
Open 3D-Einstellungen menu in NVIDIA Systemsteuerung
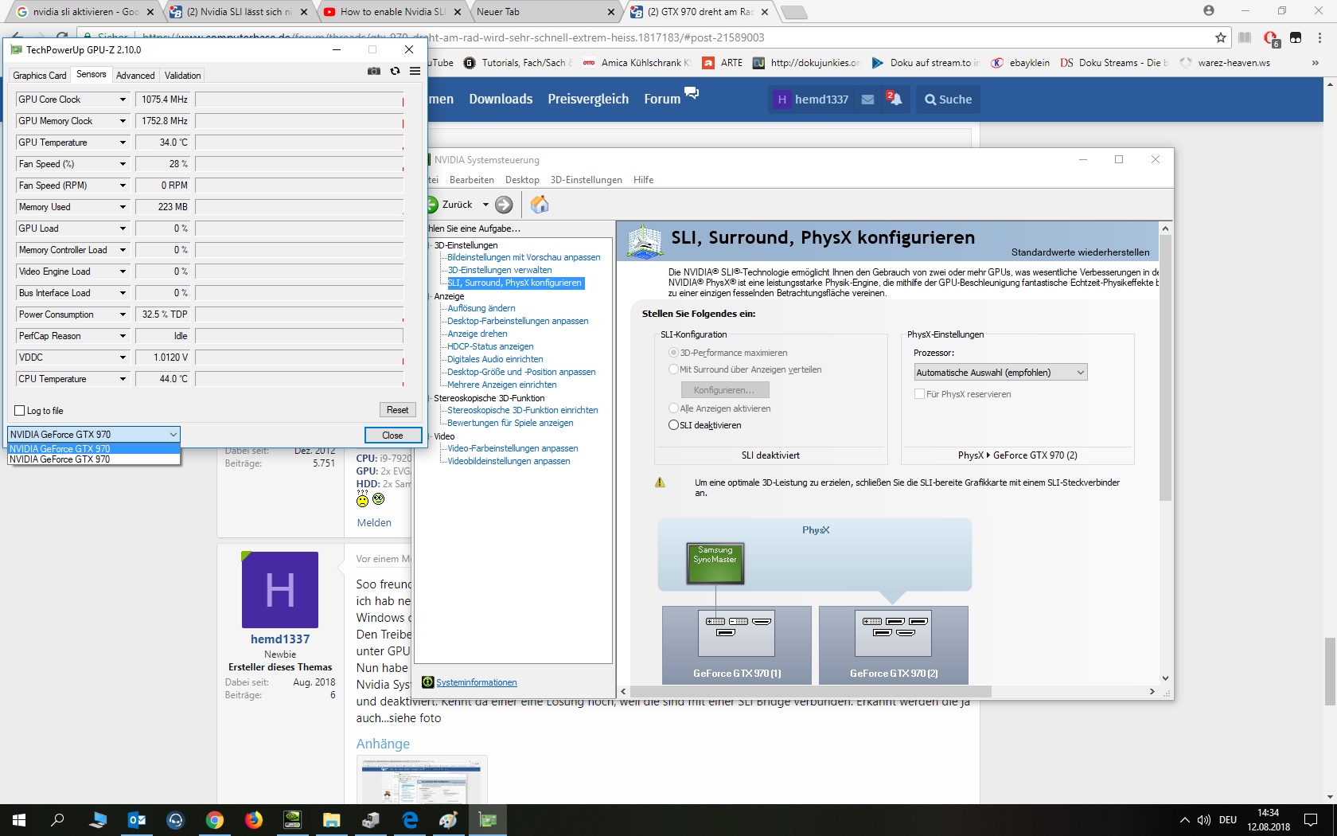(587, 180)
